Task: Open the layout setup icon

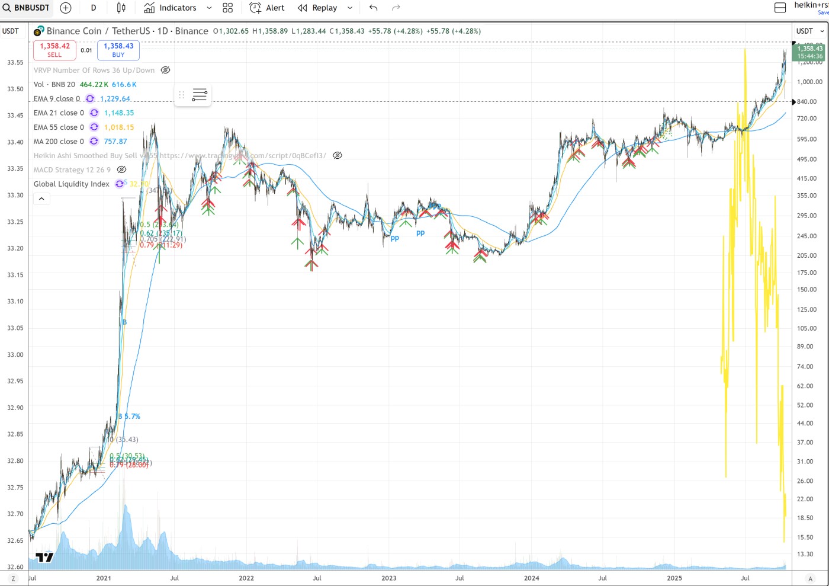Action: click(x=780, y=8)
